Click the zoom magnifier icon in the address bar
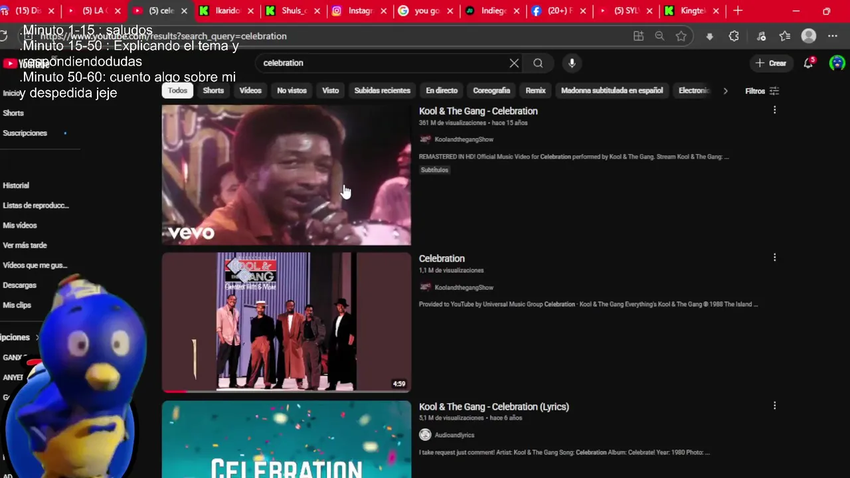The height and width of the screenshot is (478, 850). tap(659, 36)
